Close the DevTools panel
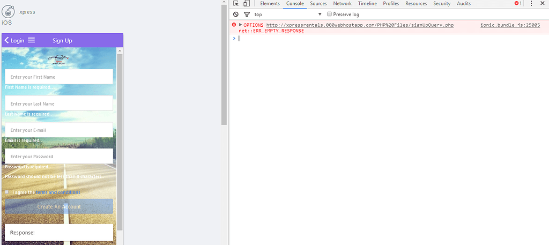The height and width of the screenshot is (245, 549). (542, 4)
